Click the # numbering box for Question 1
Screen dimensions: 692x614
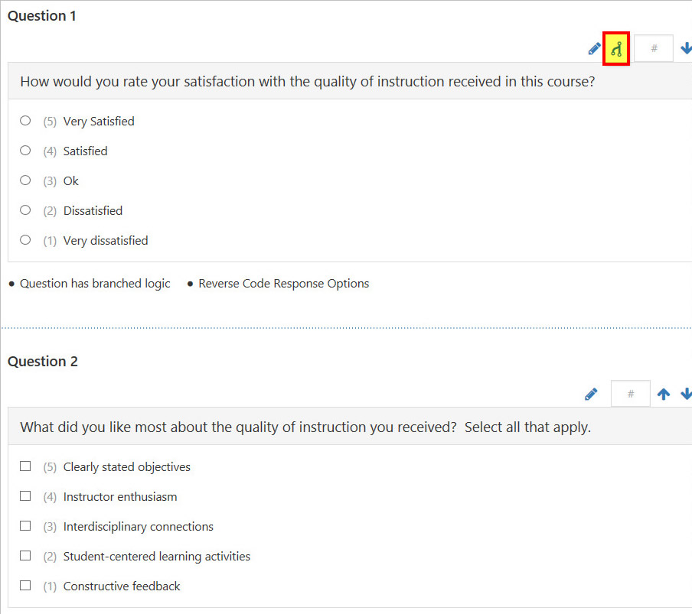653,47
